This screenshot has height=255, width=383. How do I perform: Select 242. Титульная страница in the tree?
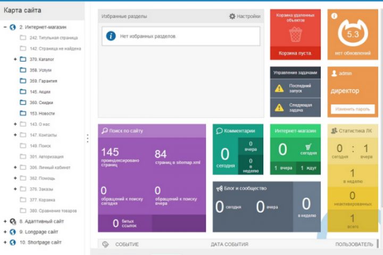pyautogui.click(x=54, y=38)
